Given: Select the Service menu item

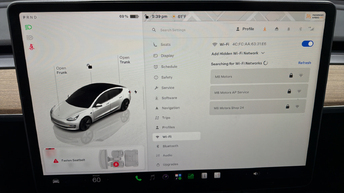Looking at the screenshot, I should 164,88.
